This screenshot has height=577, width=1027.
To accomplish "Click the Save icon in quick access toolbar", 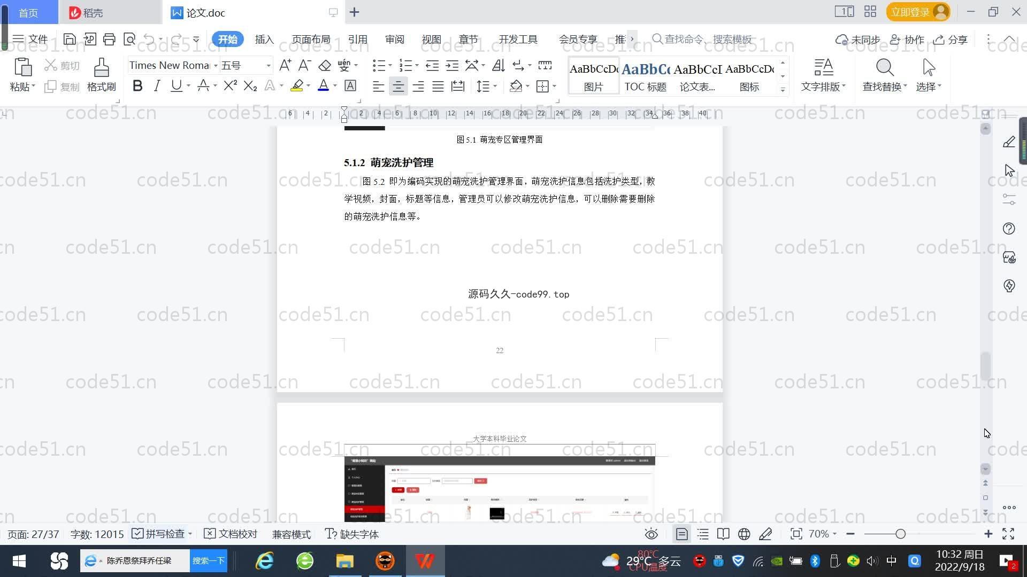I will click(70, 39).
